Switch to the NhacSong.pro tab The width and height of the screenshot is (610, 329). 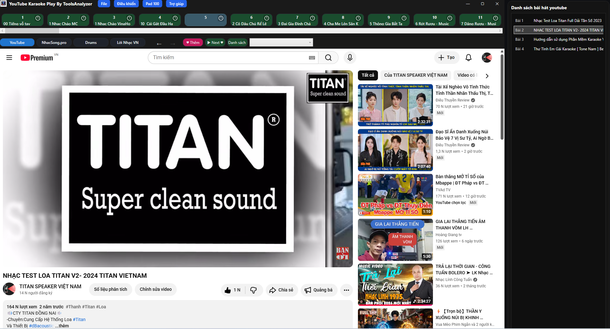click(x=54, y=42)
